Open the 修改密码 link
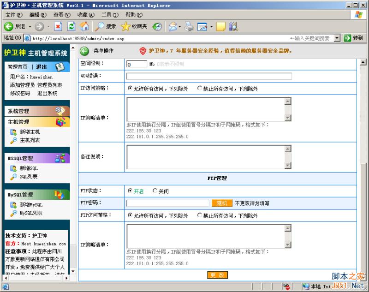Screen dimensions: 369x292 coord(20,93)
